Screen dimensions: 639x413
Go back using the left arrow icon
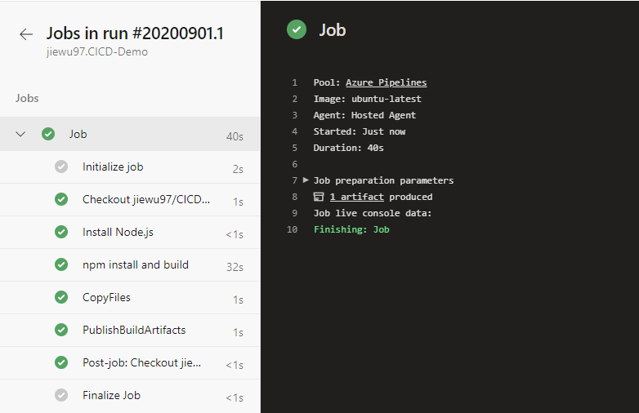[26, 34]
